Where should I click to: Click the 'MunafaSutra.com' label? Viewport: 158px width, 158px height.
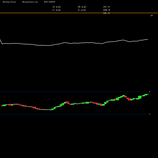point(30,2)
